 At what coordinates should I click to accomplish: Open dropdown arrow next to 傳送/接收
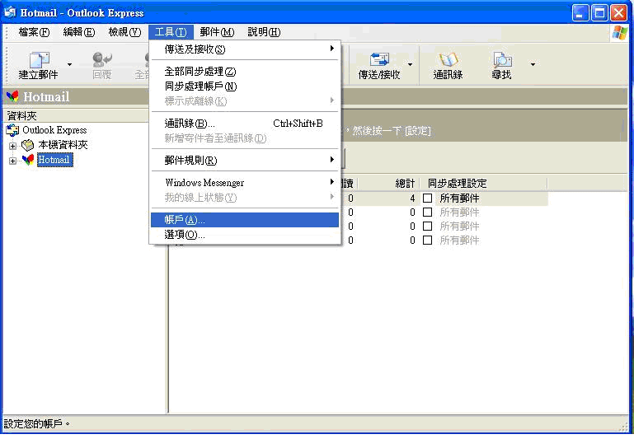(410, 64)
